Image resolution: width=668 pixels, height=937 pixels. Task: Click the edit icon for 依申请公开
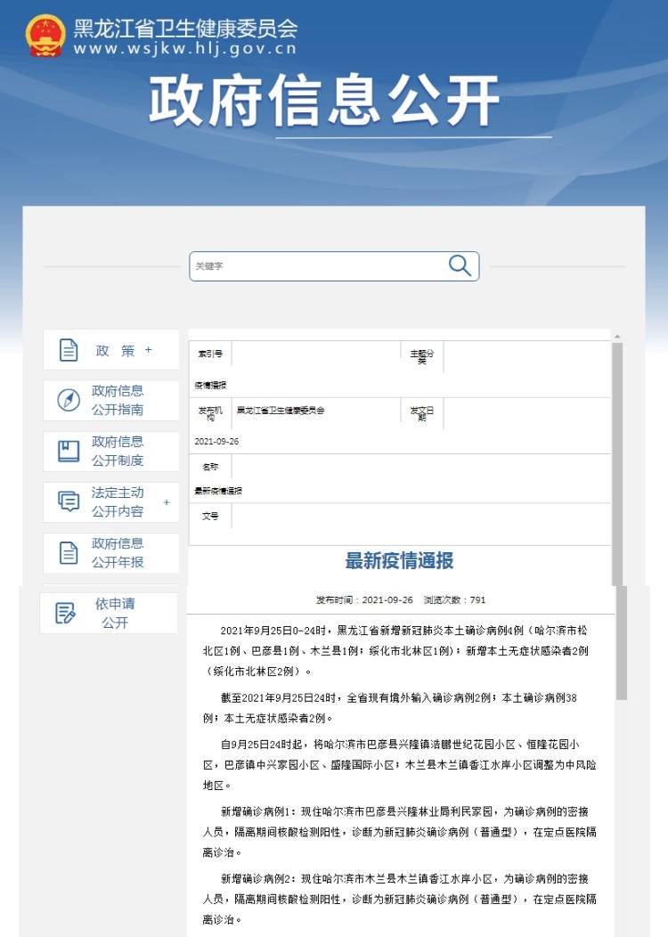65,613
